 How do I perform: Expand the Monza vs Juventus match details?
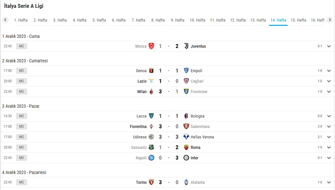[x=329, y=46]
